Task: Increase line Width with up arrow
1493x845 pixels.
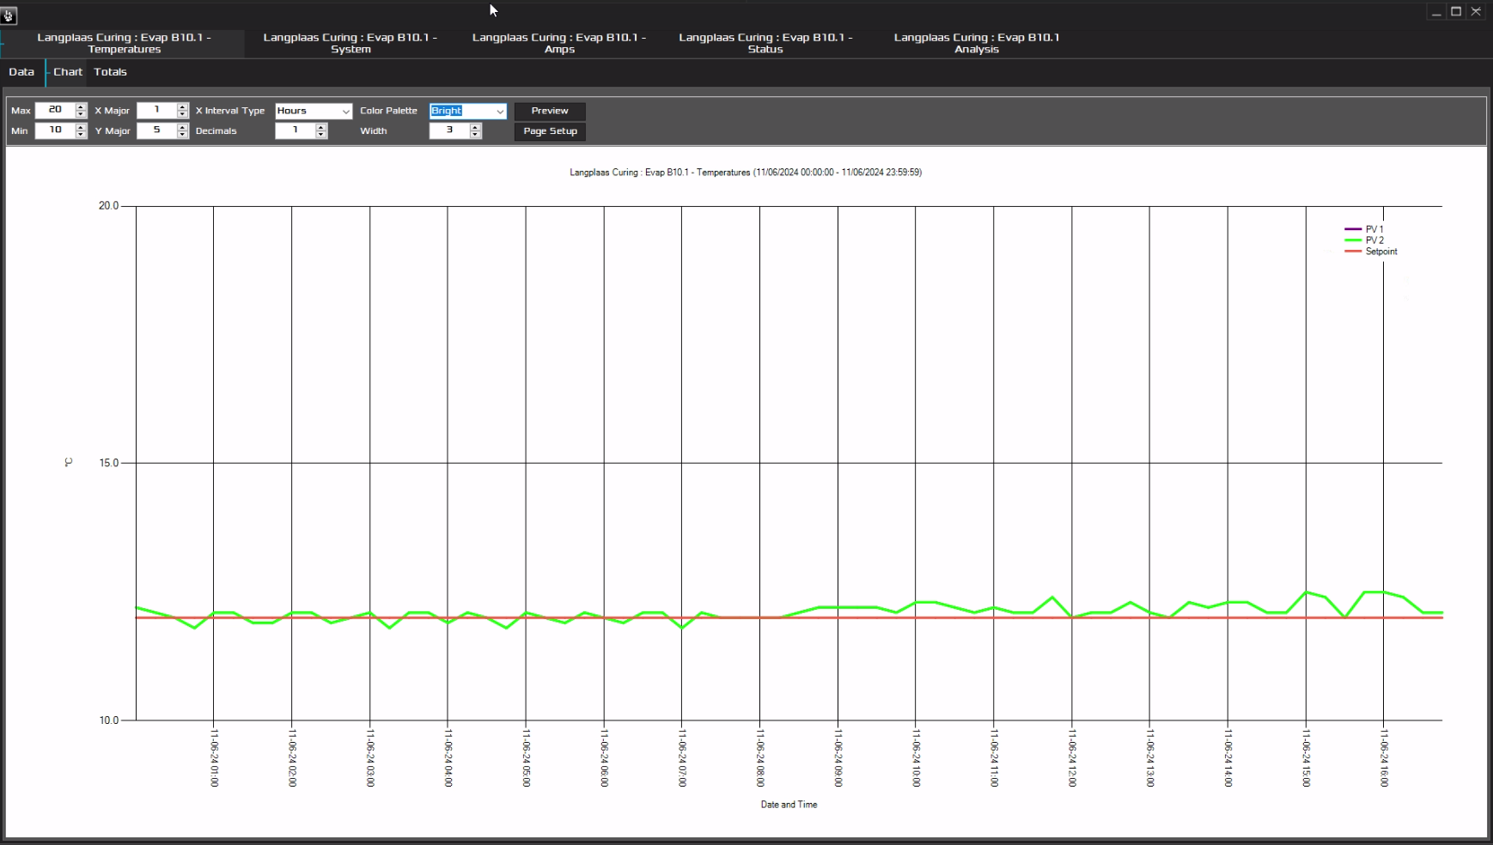Action: tap(476, 127)
